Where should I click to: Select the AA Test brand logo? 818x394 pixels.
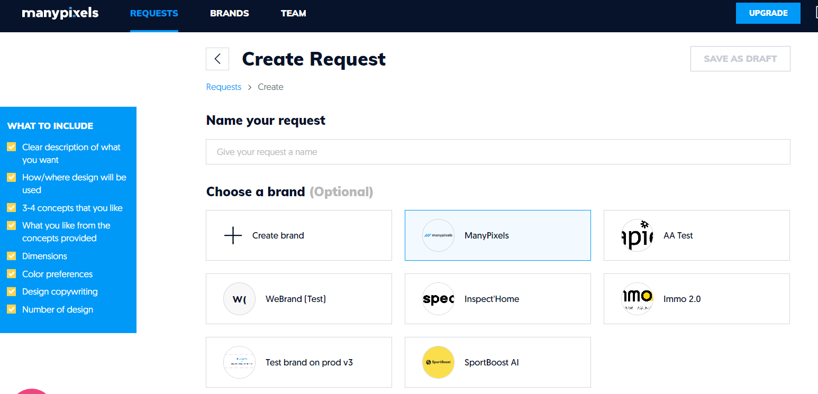(637, 235)
